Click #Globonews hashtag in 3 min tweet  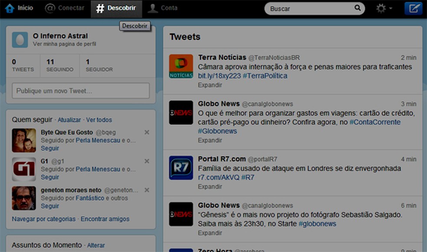(217, 131)
